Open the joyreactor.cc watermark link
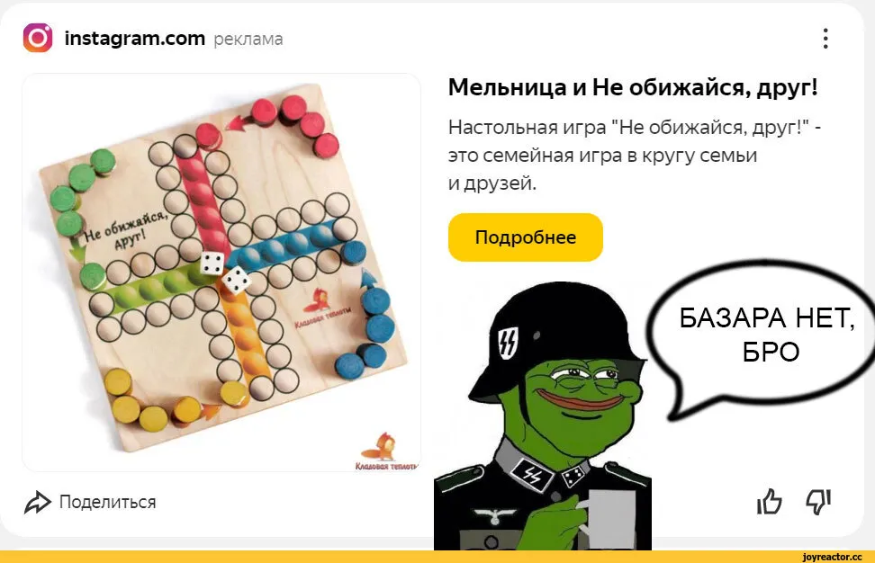This screenshot has height=563, width=875. tap(832, 557)
